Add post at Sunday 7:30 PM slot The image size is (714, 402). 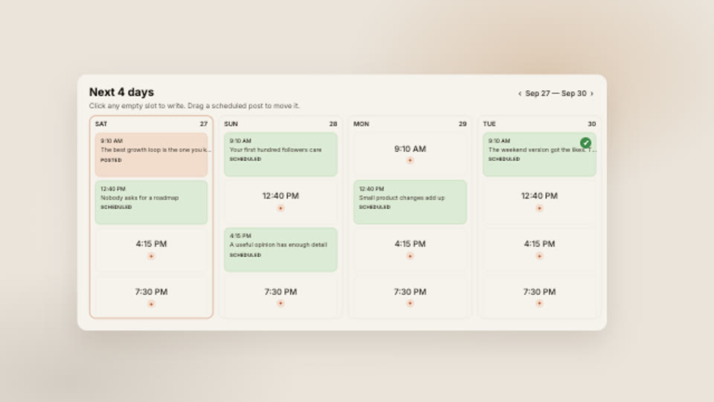[x=280, y=303]
